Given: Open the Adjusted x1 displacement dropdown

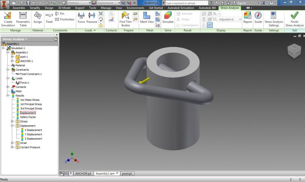Looking at the screenshot, I should [x=230, y=19].
